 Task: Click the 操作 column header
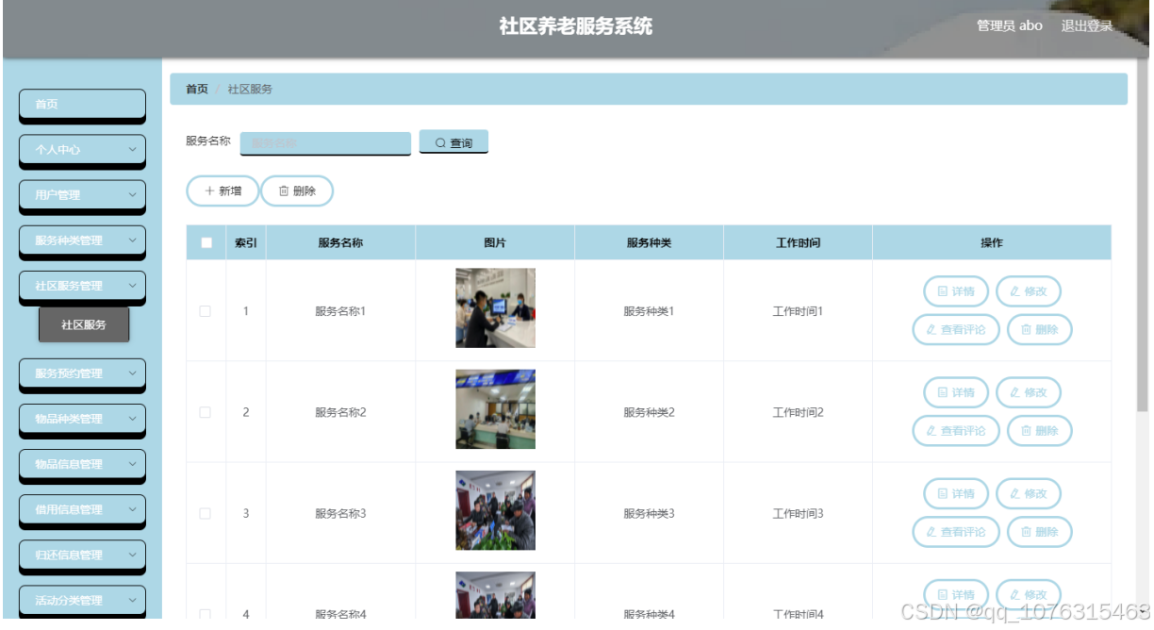click(x=992, y=242)
